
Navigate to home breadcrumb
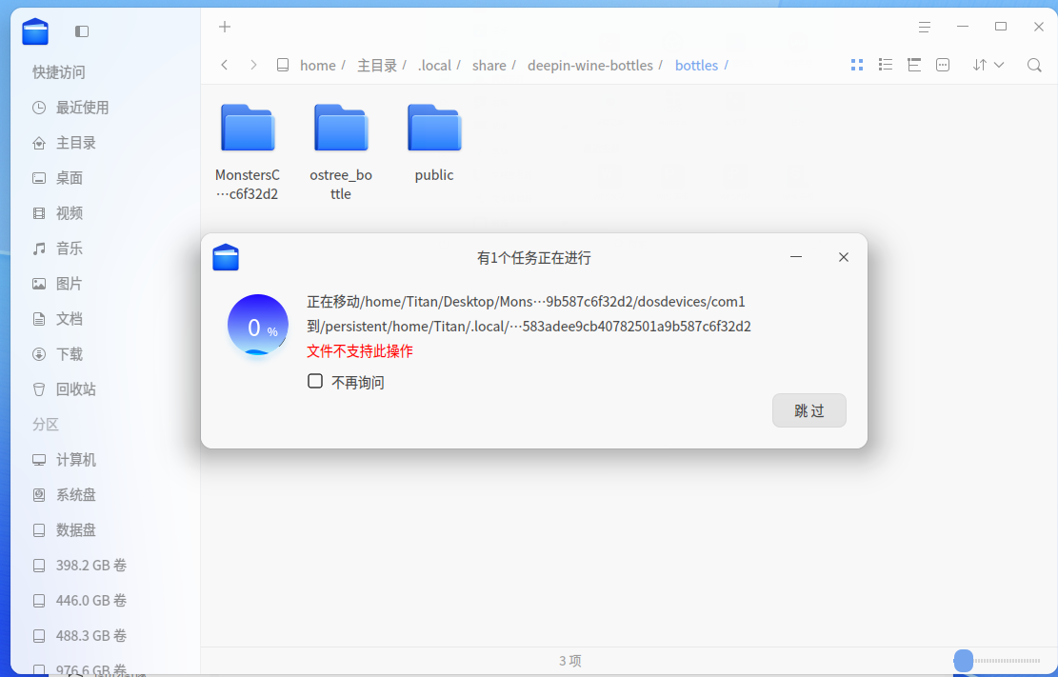(x=318, y=66)
